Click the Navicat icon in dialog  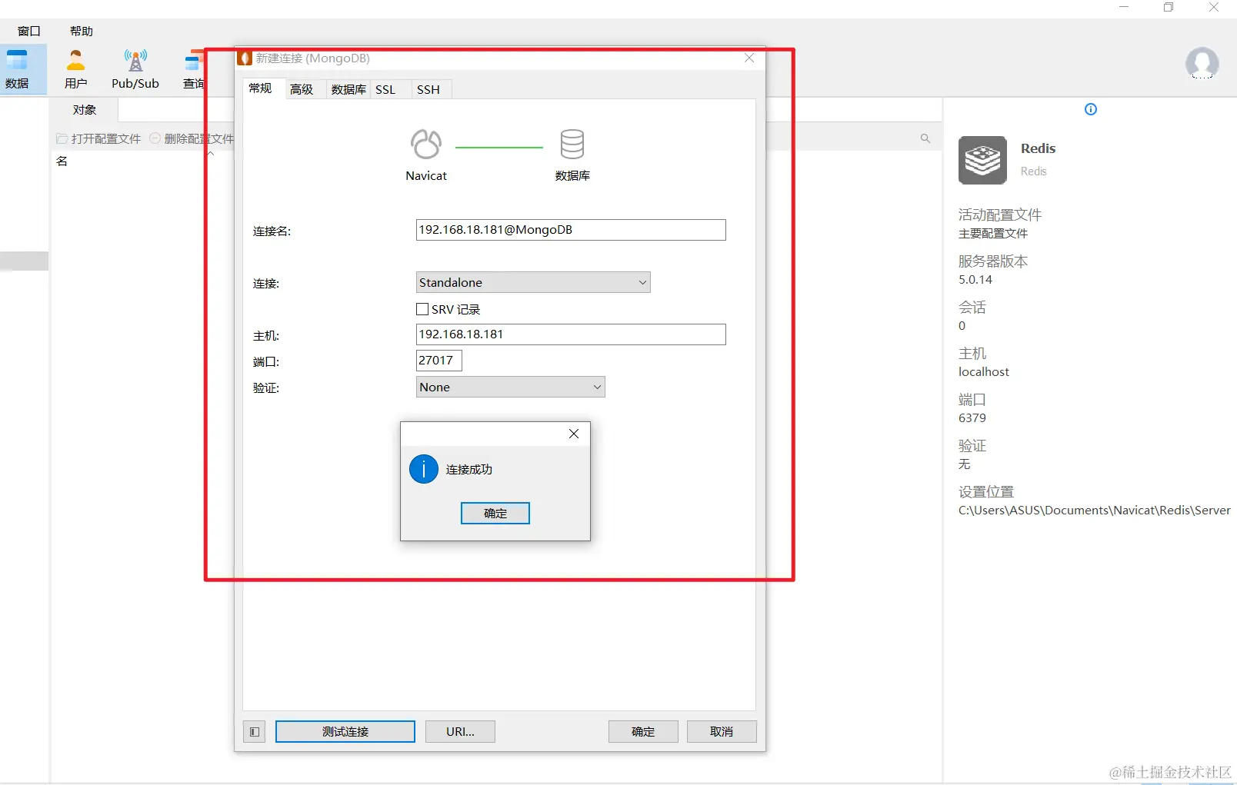(425, 144)
